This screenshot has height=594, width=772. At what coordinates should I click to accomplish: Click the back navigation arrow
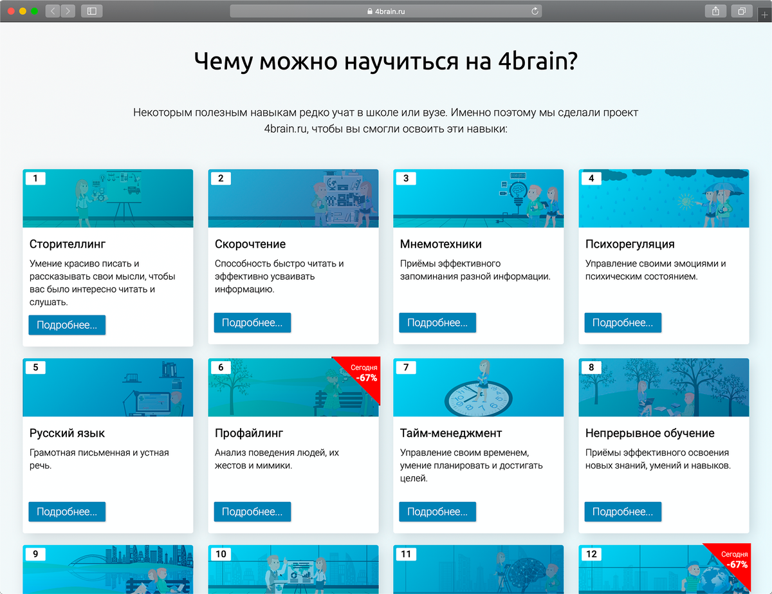[52, 11]
